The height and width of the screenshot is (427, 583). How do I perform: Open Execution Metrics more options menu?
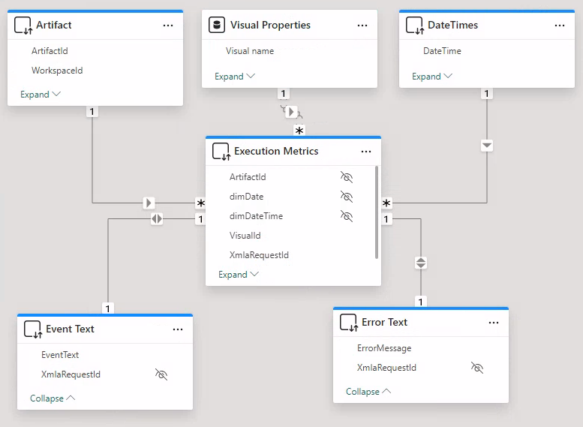[366, 152]
